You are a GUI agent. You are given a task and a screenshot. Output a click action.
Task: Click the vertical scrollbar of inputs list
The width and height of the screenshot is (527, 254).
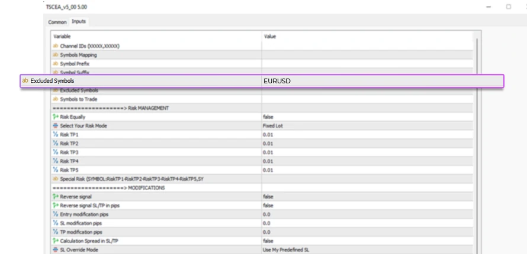pos(477,142)
